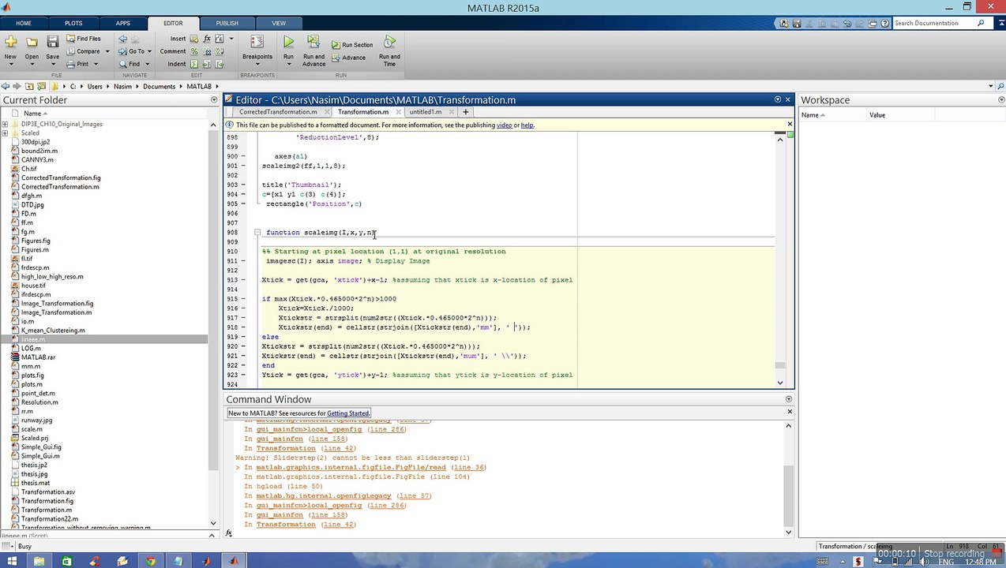
Task: Click the Uncomment icon
Action: point(207,51)
